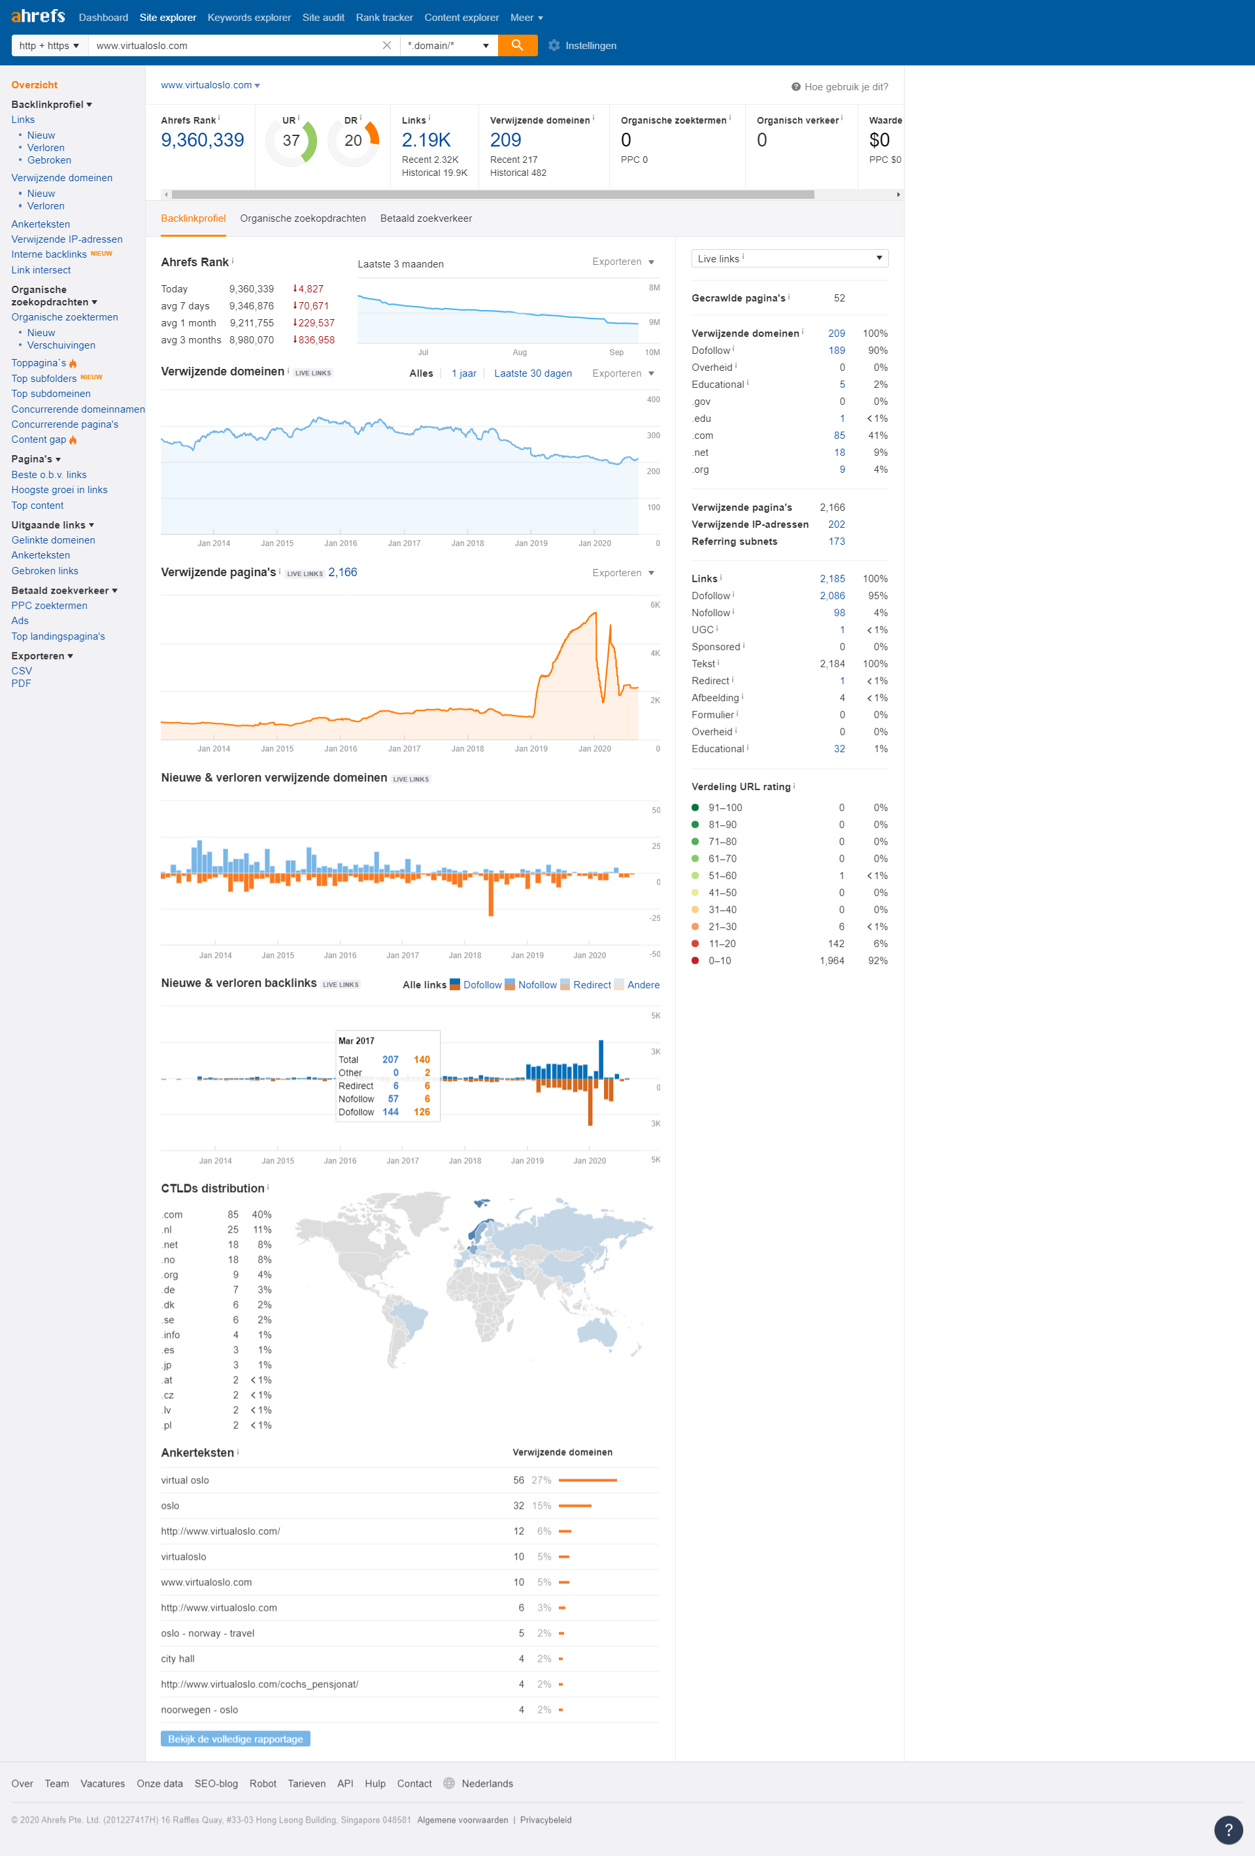Open Gebroken links under Uitgaande links
The height and width of the screenshot is (1856, 1255).
coord(44,571)
